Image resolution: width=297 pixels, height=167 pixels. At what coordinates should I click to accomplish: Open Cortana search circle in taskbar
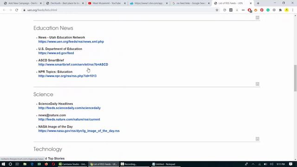10,164
